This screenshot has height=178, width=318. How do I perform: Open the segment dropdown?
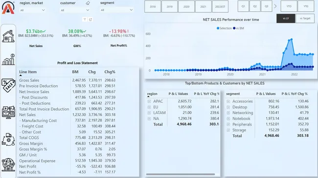(116, 10)
